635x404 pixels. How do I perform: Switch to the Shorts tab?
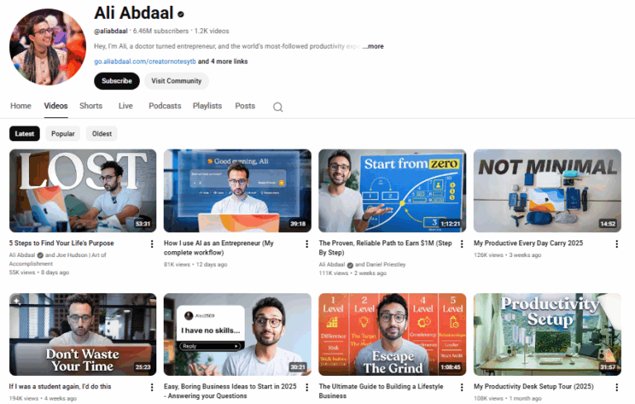tap(91, 106)
